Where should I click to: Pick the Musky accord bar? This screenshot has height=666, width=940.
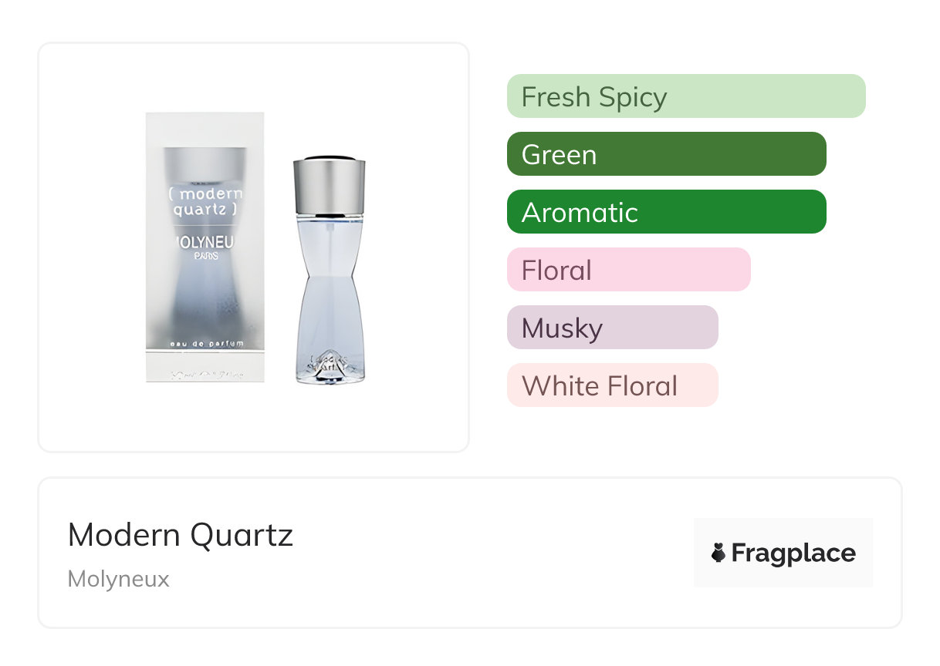pos(613,328)
